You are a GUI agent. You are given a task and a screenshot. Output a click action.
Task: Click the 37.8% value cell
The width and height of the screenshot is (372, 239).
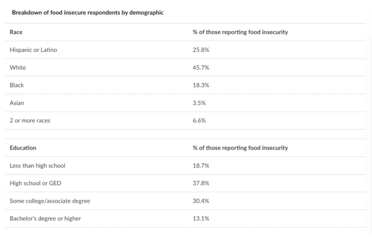201,183
